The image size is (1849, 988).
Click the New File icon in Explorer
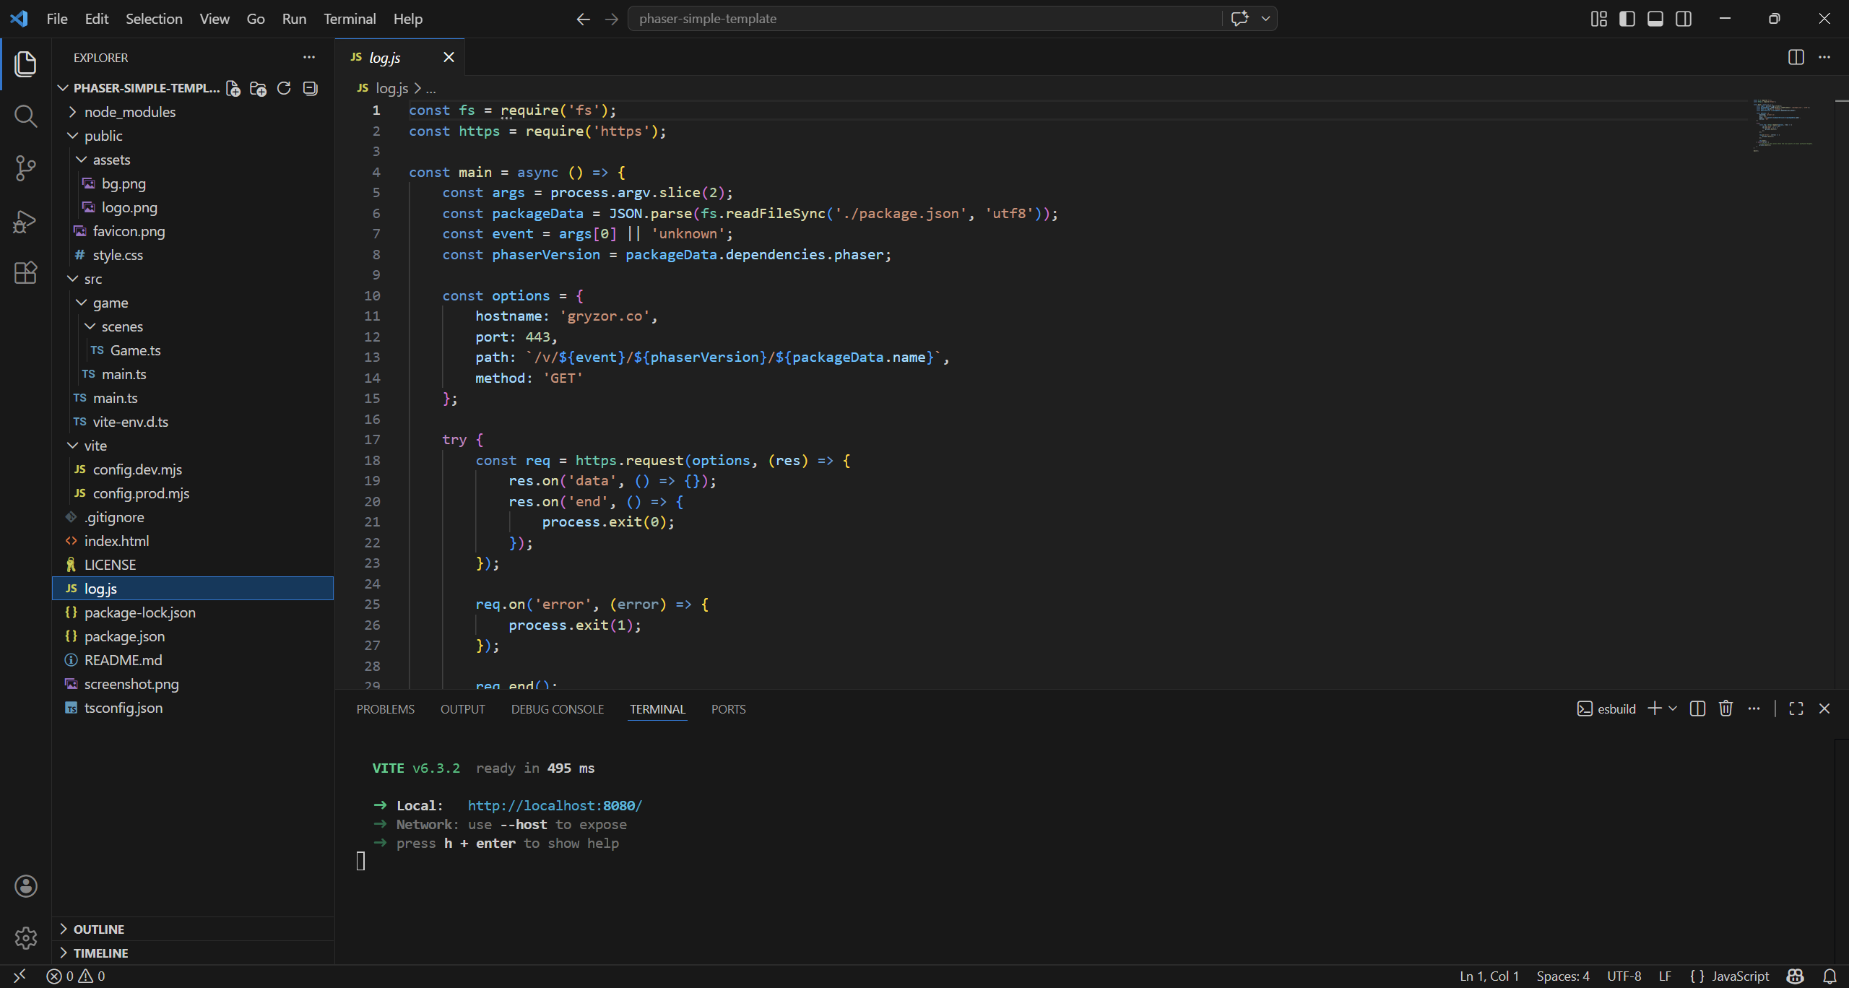click(x=233, y=88)
